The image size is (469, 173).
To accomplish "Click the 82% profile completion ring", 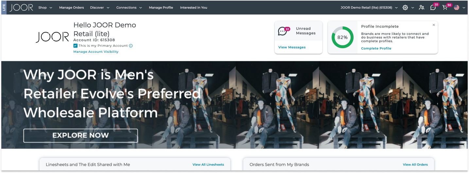I will pyautogui.click(x=342, y=37).
